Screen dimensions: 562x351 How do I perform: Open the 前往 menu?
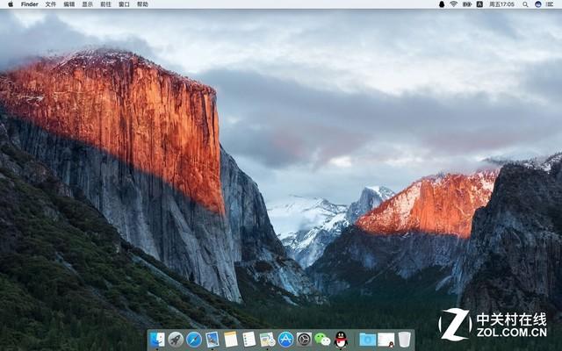point(105,4)
